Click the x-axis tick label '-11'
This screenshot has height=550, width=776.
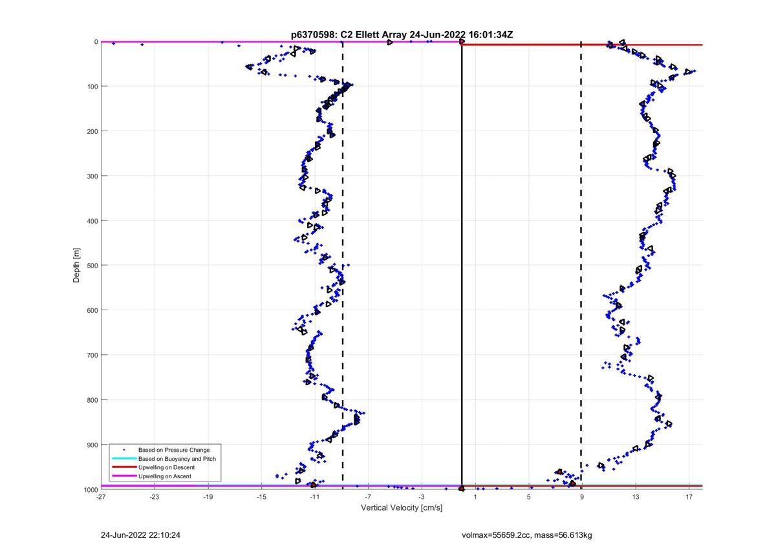pyautogui.click(x=315, y=497)
